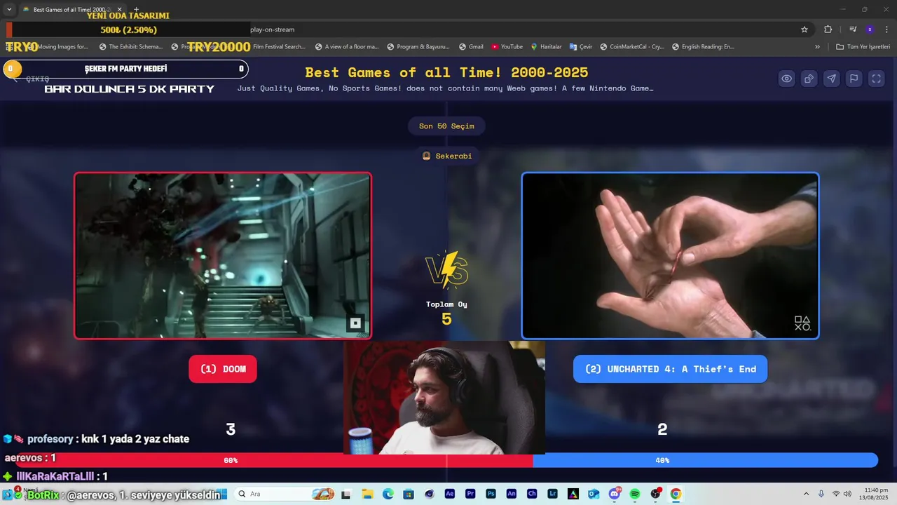Click the blue 40% vote bar
The image size is (897, 505).
coord(705,460)
